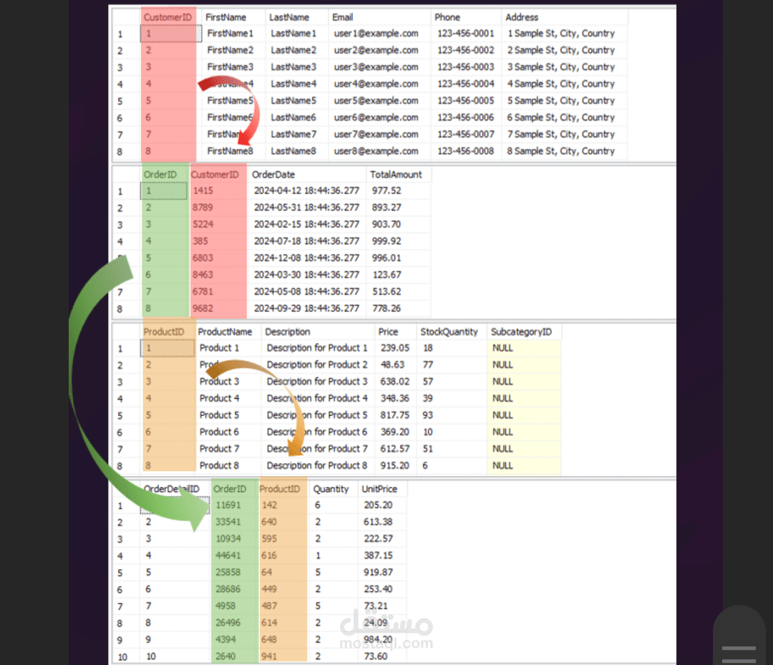773x665 pixels.
Task: Click unit price 205.20
Action: pos(378,505)
